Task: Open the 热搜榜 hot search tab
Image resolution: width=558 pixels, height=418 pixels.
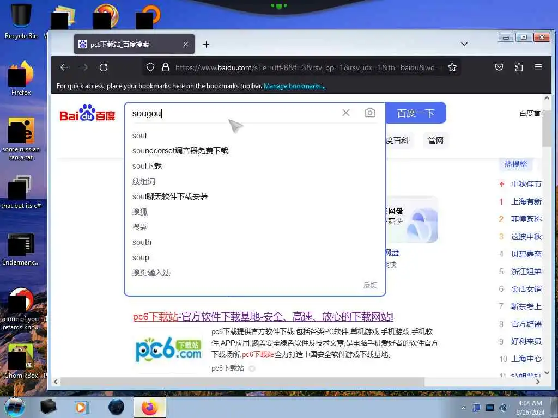Action: (515, 164)
